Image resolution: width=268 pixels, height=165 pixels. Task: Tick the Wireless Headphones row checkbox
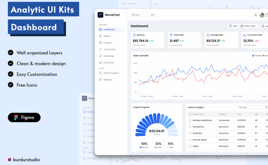(x=190, y=120)
